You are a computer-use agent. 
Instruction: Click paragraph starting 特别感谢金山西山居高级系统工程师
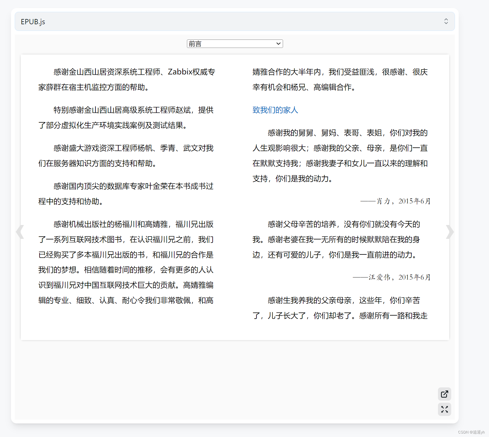[x=126, y=117]
